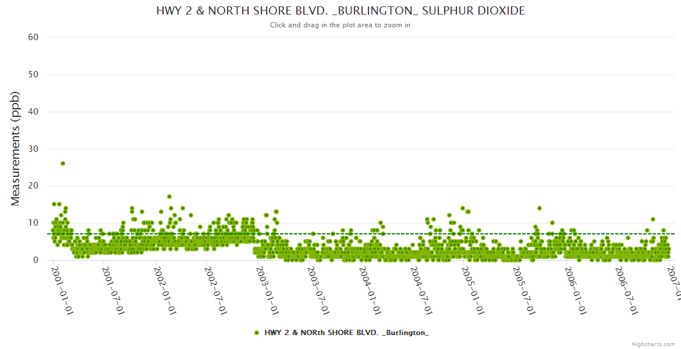Click the 20 label on the y-axis
The width and height of the screenshot is (681, 349).
point(33,186)
